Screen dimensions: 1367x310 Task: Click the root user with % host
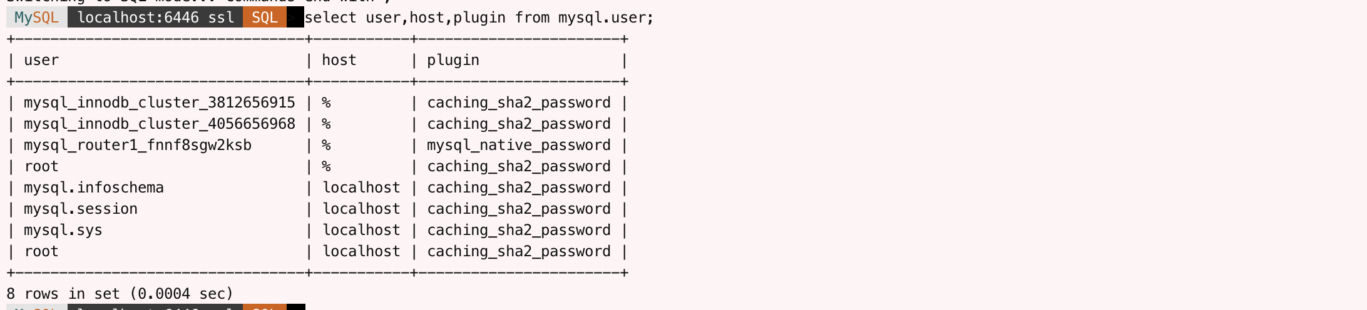[41, 167]
